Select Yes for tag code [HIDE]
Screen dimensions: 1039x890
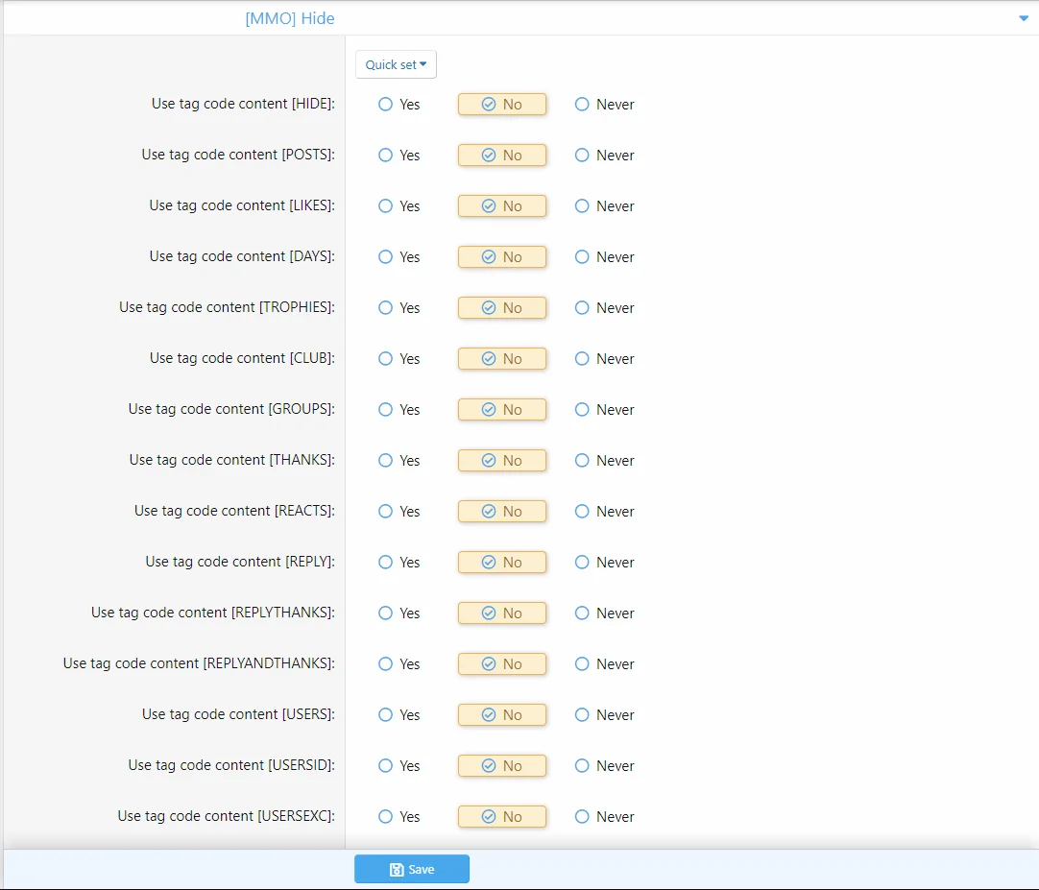[x=386, y=105]
